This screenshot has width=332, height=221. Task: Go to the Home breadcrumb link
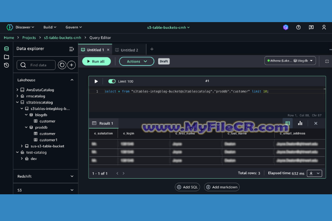[9, 38]
